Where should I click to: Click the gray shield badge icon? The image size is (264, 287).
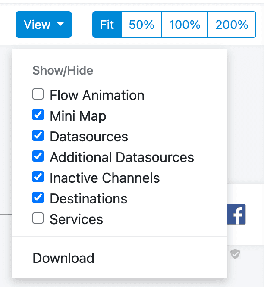[235, 254]
